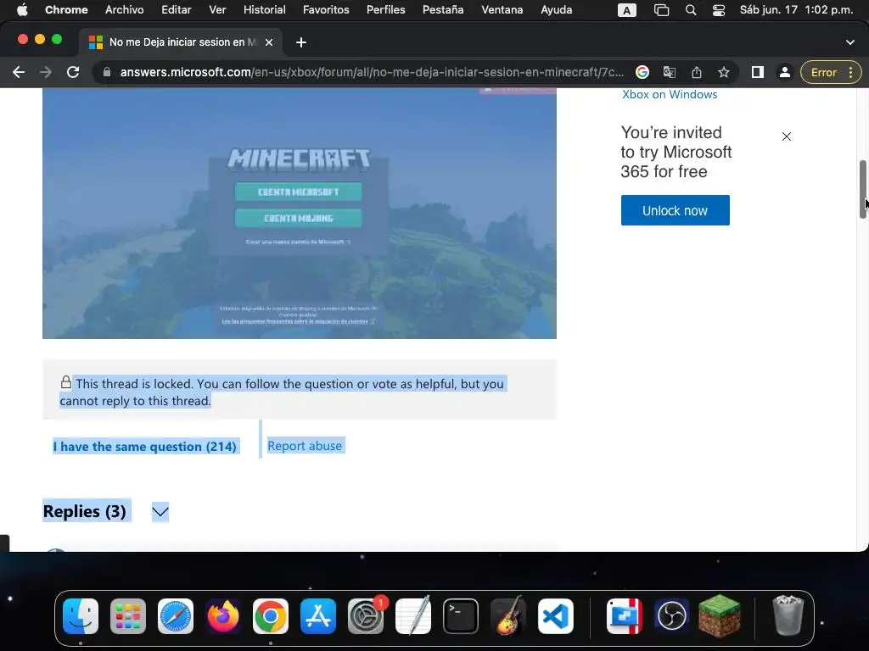The image size is (869, 651).
Task: Open Control Center
Action: click(x=718, y=10)
